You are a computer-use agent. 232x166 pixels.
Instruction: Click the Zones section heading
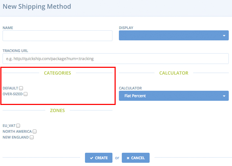tap(57, 111)
